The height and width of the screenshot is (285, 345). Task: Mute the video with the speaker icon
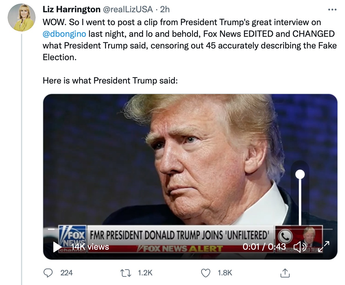click(299, 247)
